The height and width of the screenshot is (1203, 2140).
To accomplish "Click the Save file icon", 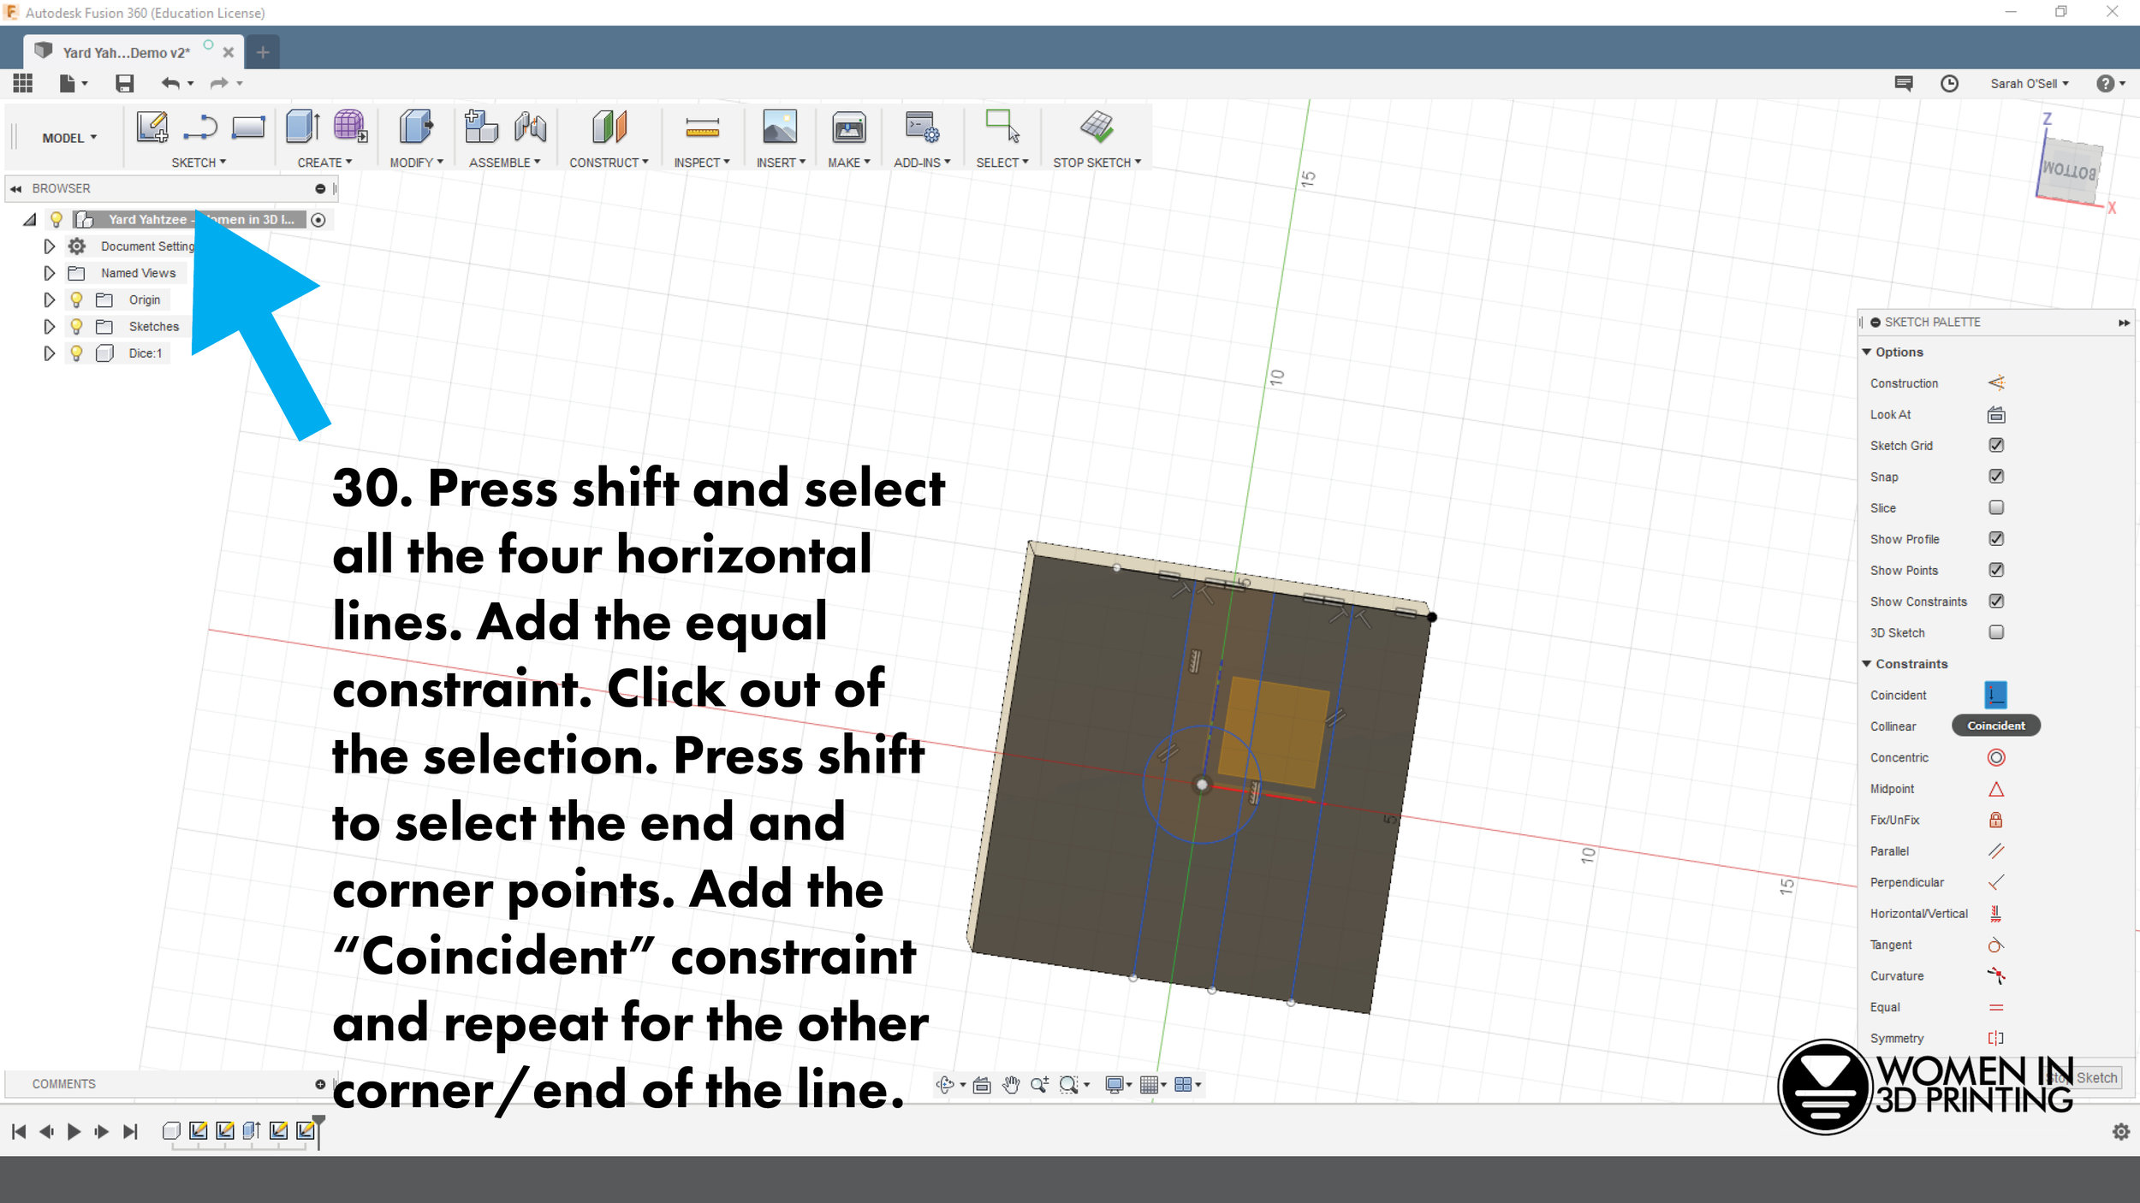I will point(125,83).
